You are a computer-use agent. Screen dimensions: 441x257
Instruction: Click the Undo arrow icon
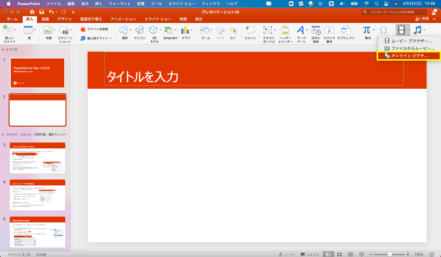point(51,12)
